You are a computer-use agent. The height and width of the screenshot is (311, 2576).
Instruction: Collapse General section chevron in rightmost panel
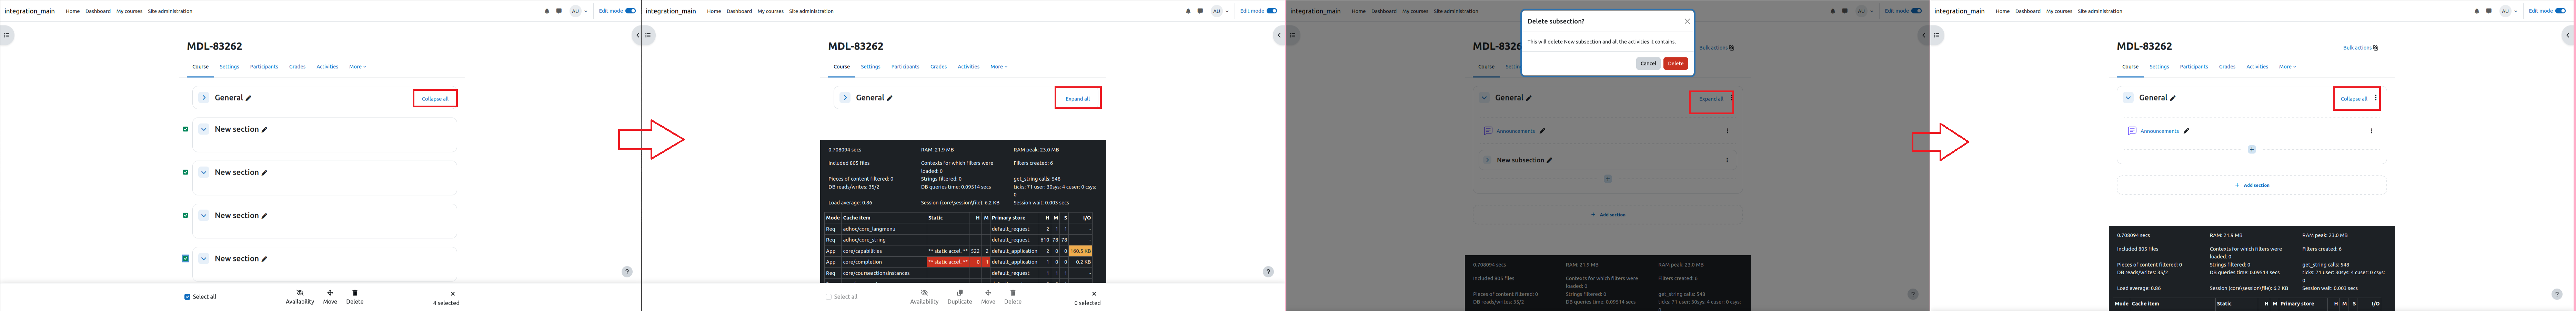pyautogui.click(x=2129, y=98)
